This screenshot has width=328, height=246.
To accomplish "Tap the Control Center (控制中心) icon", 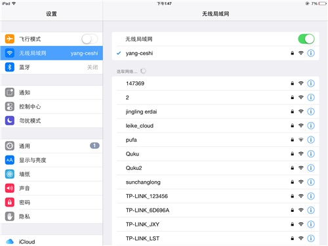I will pos(10,106).
